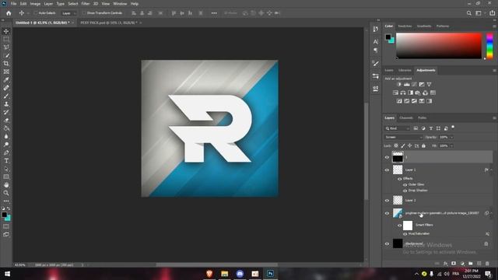The image size is (498, 280).
Task: Click the more options ellipsis in options bar
Action: coord(214,13)
